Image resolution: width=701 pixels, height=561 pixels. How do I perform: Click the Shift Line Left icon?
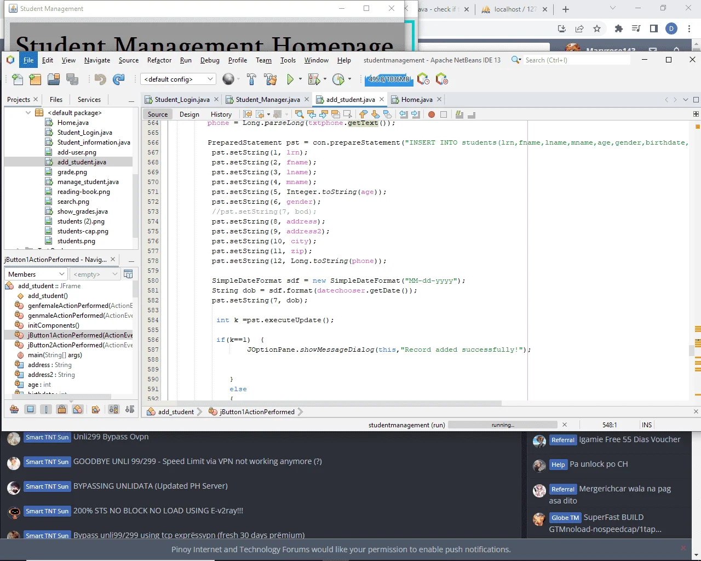(404, 115)
